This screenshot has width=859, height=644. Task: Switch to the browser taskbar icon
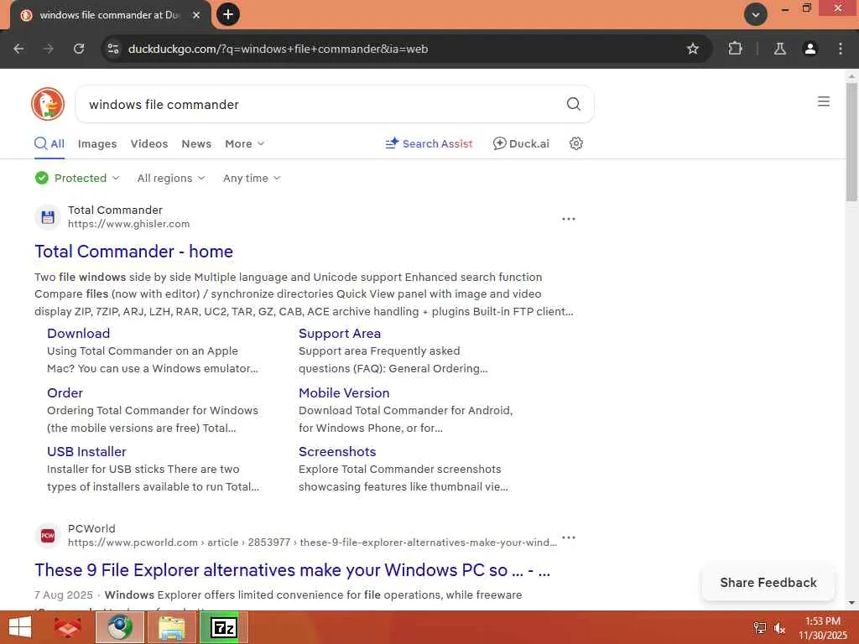(x=119, y=627)
